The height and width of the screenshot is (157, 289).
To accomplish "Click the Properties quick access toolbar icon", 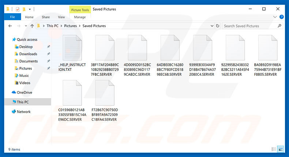I will [x=18, y=9].
